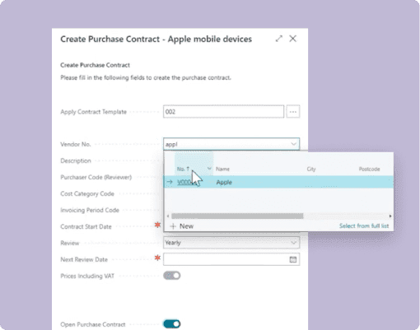Toggle the Prices Including VAT switch
Image resolution: width=420 pixels, height=330 pixels.
(172, 276)
